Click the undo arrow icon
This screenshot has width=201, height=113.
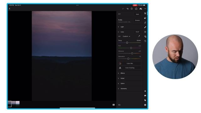point(128,9)
